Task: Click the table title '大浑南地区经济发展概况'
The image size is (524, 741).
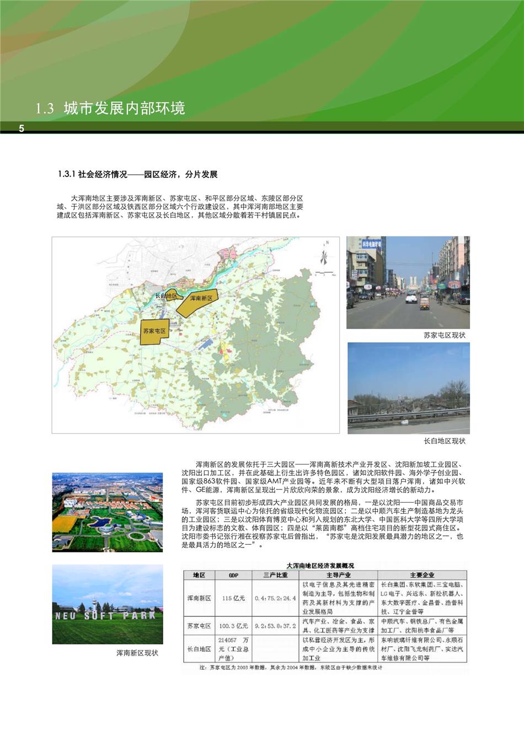Action: [x=320, y=566]
